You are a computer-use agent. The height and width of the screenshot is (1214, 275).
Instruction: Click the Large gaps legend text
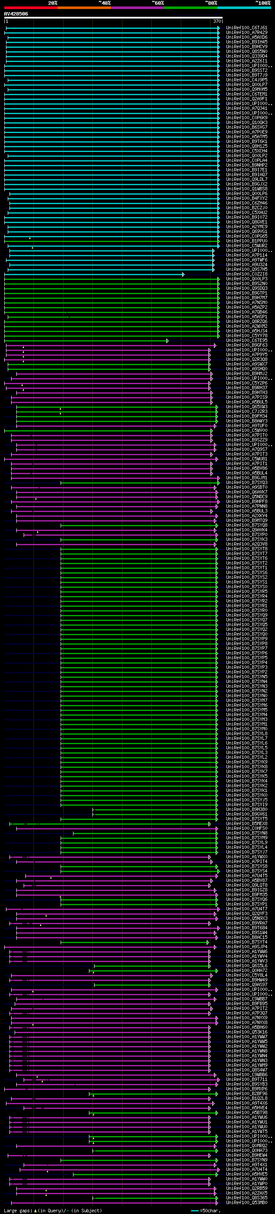point(53,1210)
